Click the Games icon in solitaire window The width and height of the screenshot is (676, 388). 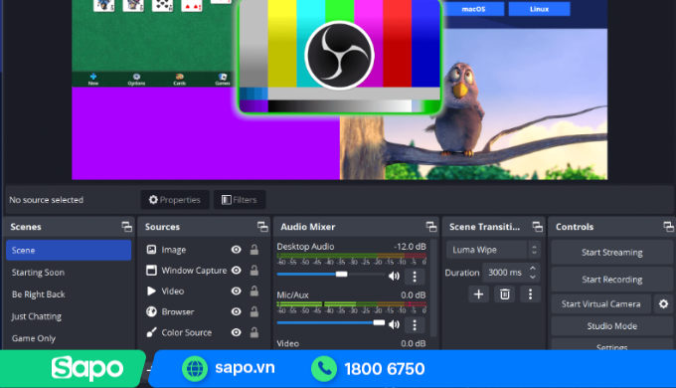(223, 79)
